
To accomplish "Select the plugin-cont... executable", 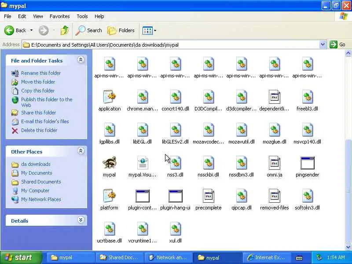I will click(x=142, y=196).
